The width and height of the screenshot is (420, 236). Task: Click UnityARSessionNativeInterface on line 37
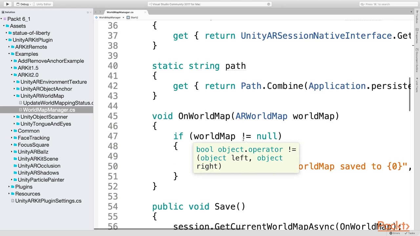click(x=316, y=36)
